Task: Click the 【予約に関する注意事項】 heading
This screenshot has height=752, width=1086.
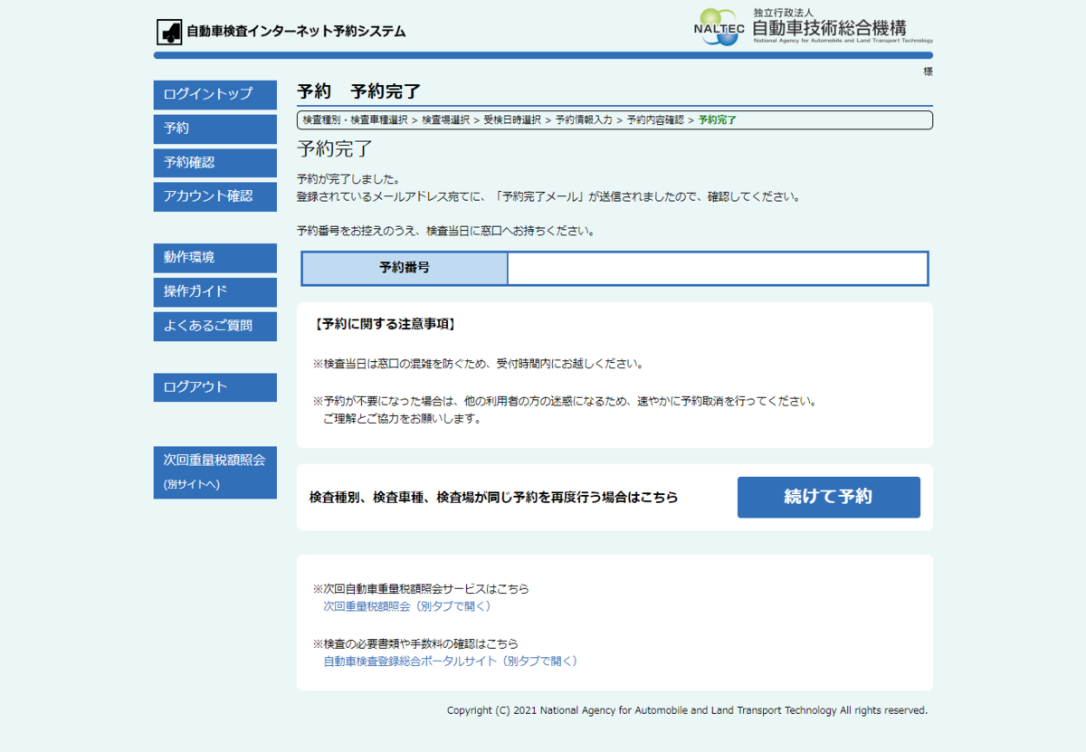Action: click(x=385, y=324)
